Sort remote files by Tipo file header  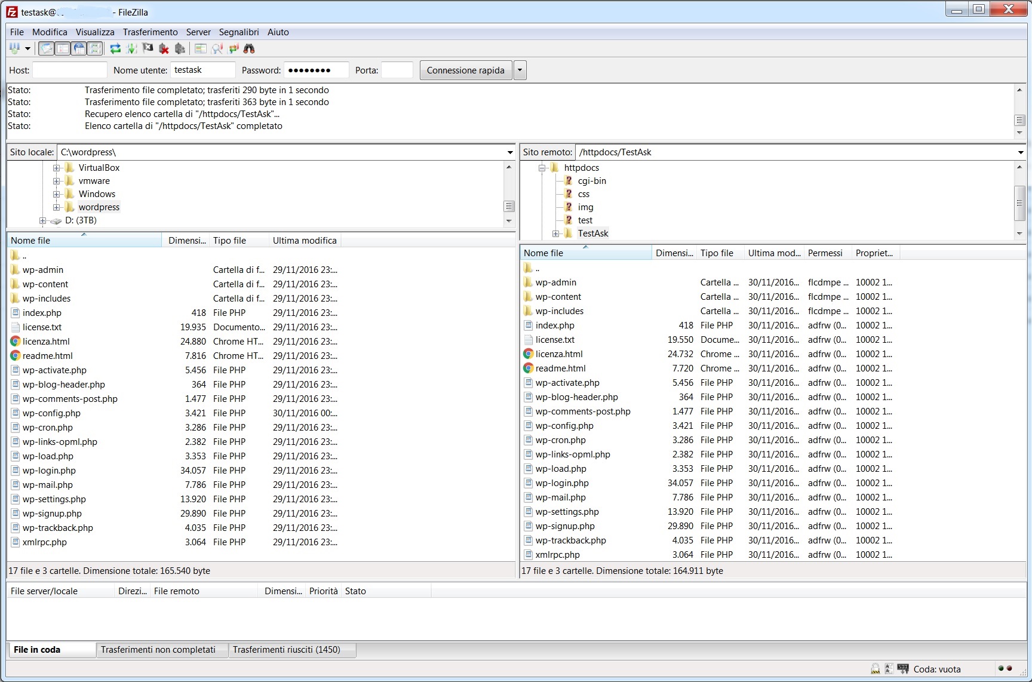tap(720, 253)
